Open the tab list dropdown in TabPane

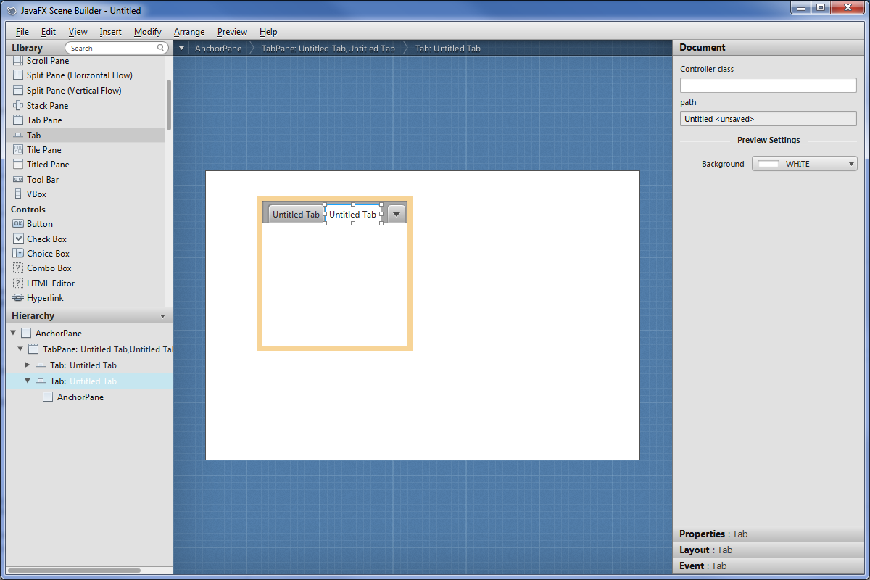pos(396,214)
